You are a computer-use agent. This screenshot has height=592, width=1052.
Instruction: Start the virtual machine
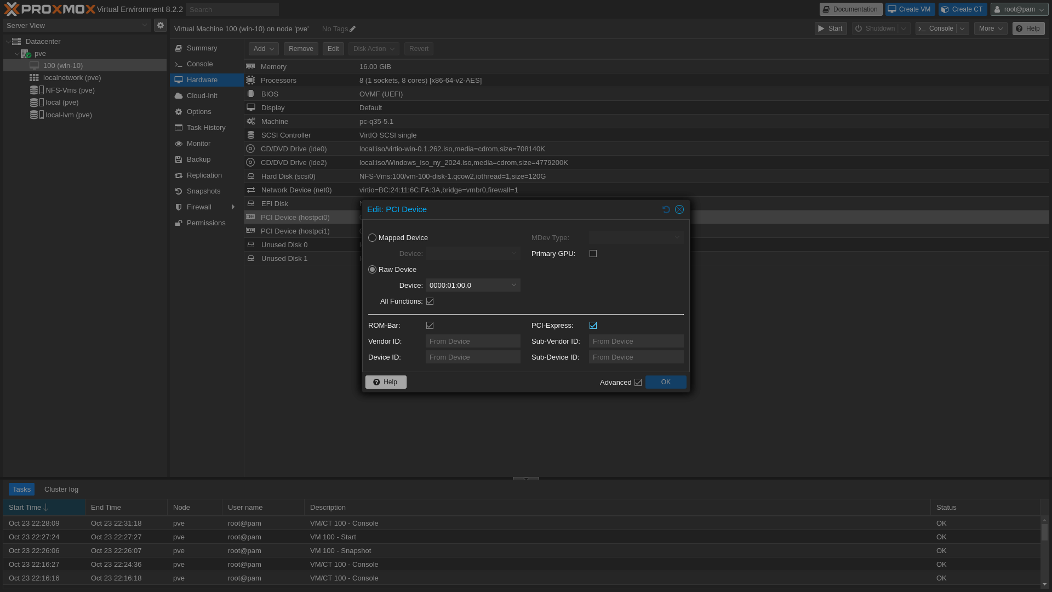831,29
